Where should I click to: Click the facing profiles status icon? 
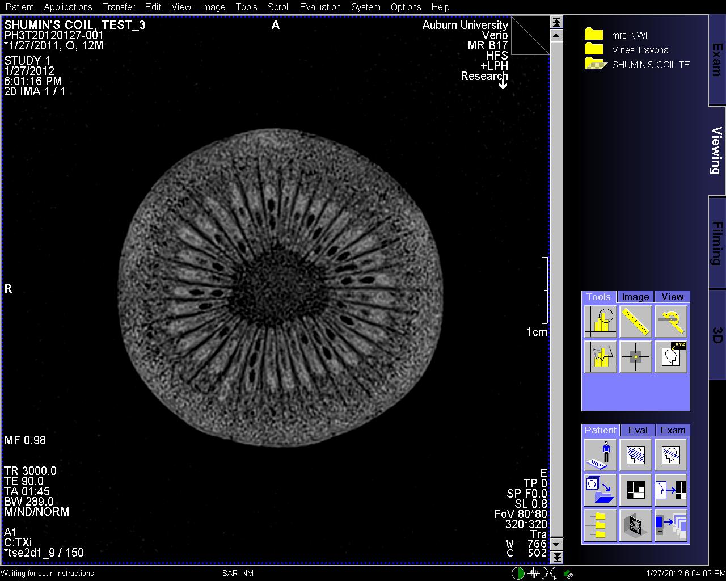pyautogui.click(x=549, y=574)
